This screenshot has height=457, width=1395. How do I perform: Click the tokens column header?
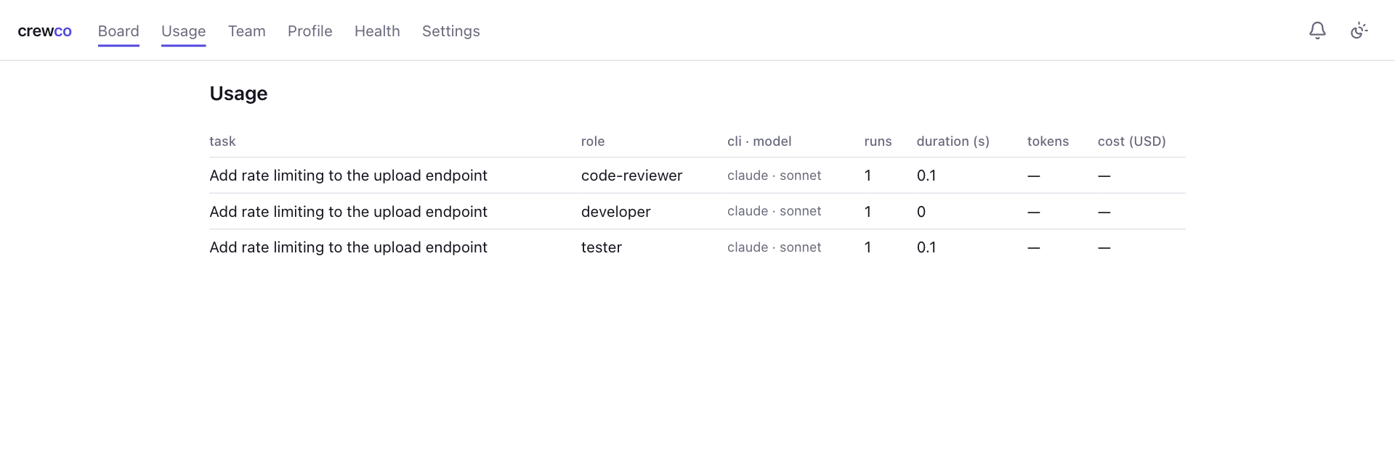click(x=1048, y=141)
